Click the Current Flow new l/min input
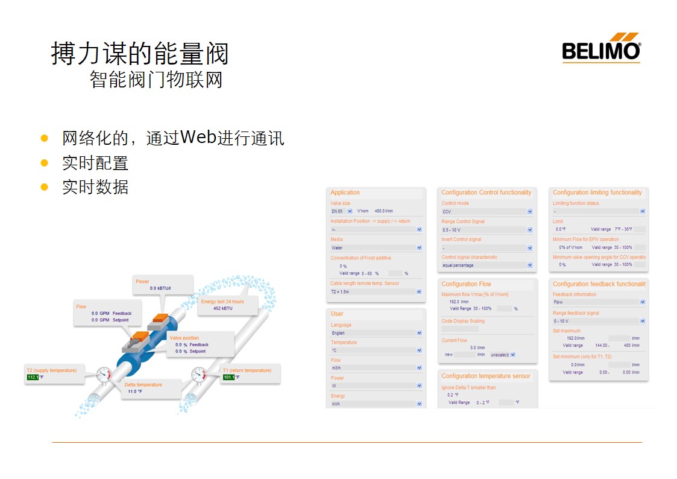The image size is (677, 479). [465, 355]
